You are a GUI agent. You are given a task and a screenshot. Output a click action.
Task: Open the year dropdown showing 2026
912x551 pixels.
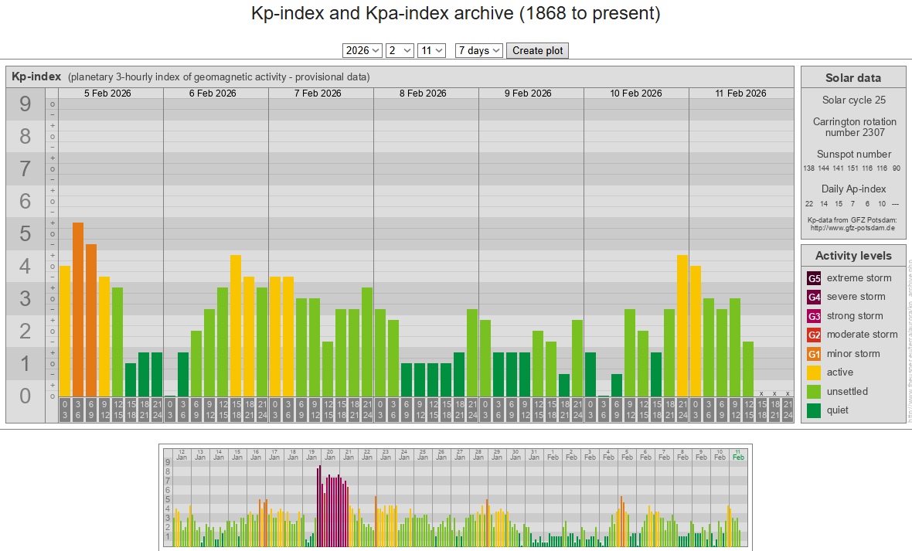pos(362,50)
